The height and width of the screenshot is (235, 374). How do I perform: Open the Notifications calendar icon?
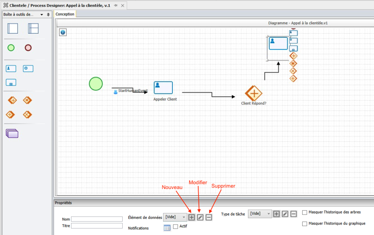click(x=167, y=228)
